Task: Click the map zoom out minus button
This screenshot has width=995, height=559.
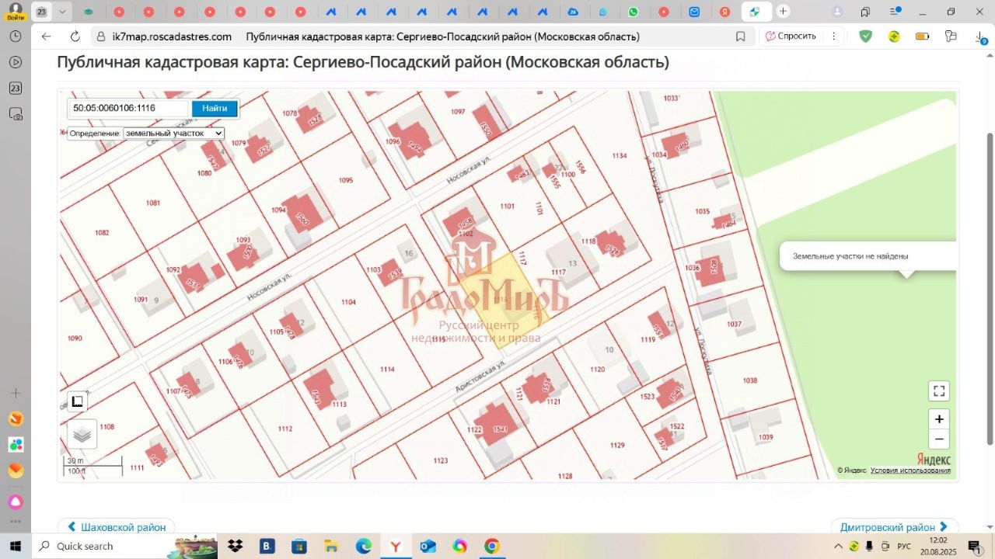Action: pyautogui.click(x=939, y=439)
